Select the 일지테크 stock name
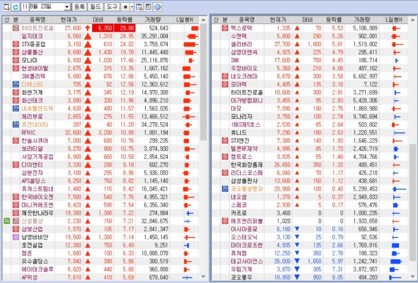This screenshot has width=418, height=283. pos(32,36)
